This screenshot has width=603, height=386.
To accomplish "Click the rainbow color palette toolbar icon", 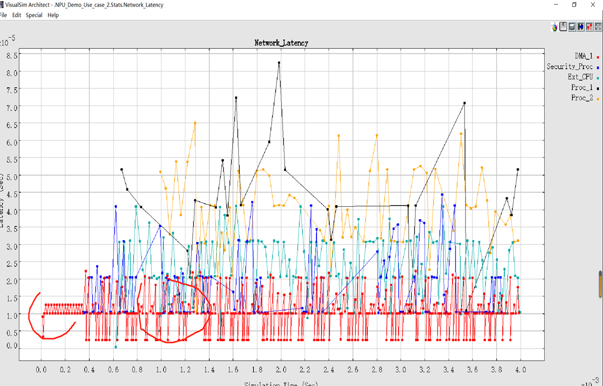I will click(x=554, y=27).
